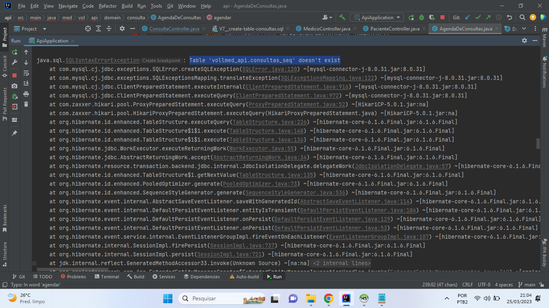Jump down the stack trace arrow
The width and height of the screenshot is (549, 308).
[x=26, y=62]
